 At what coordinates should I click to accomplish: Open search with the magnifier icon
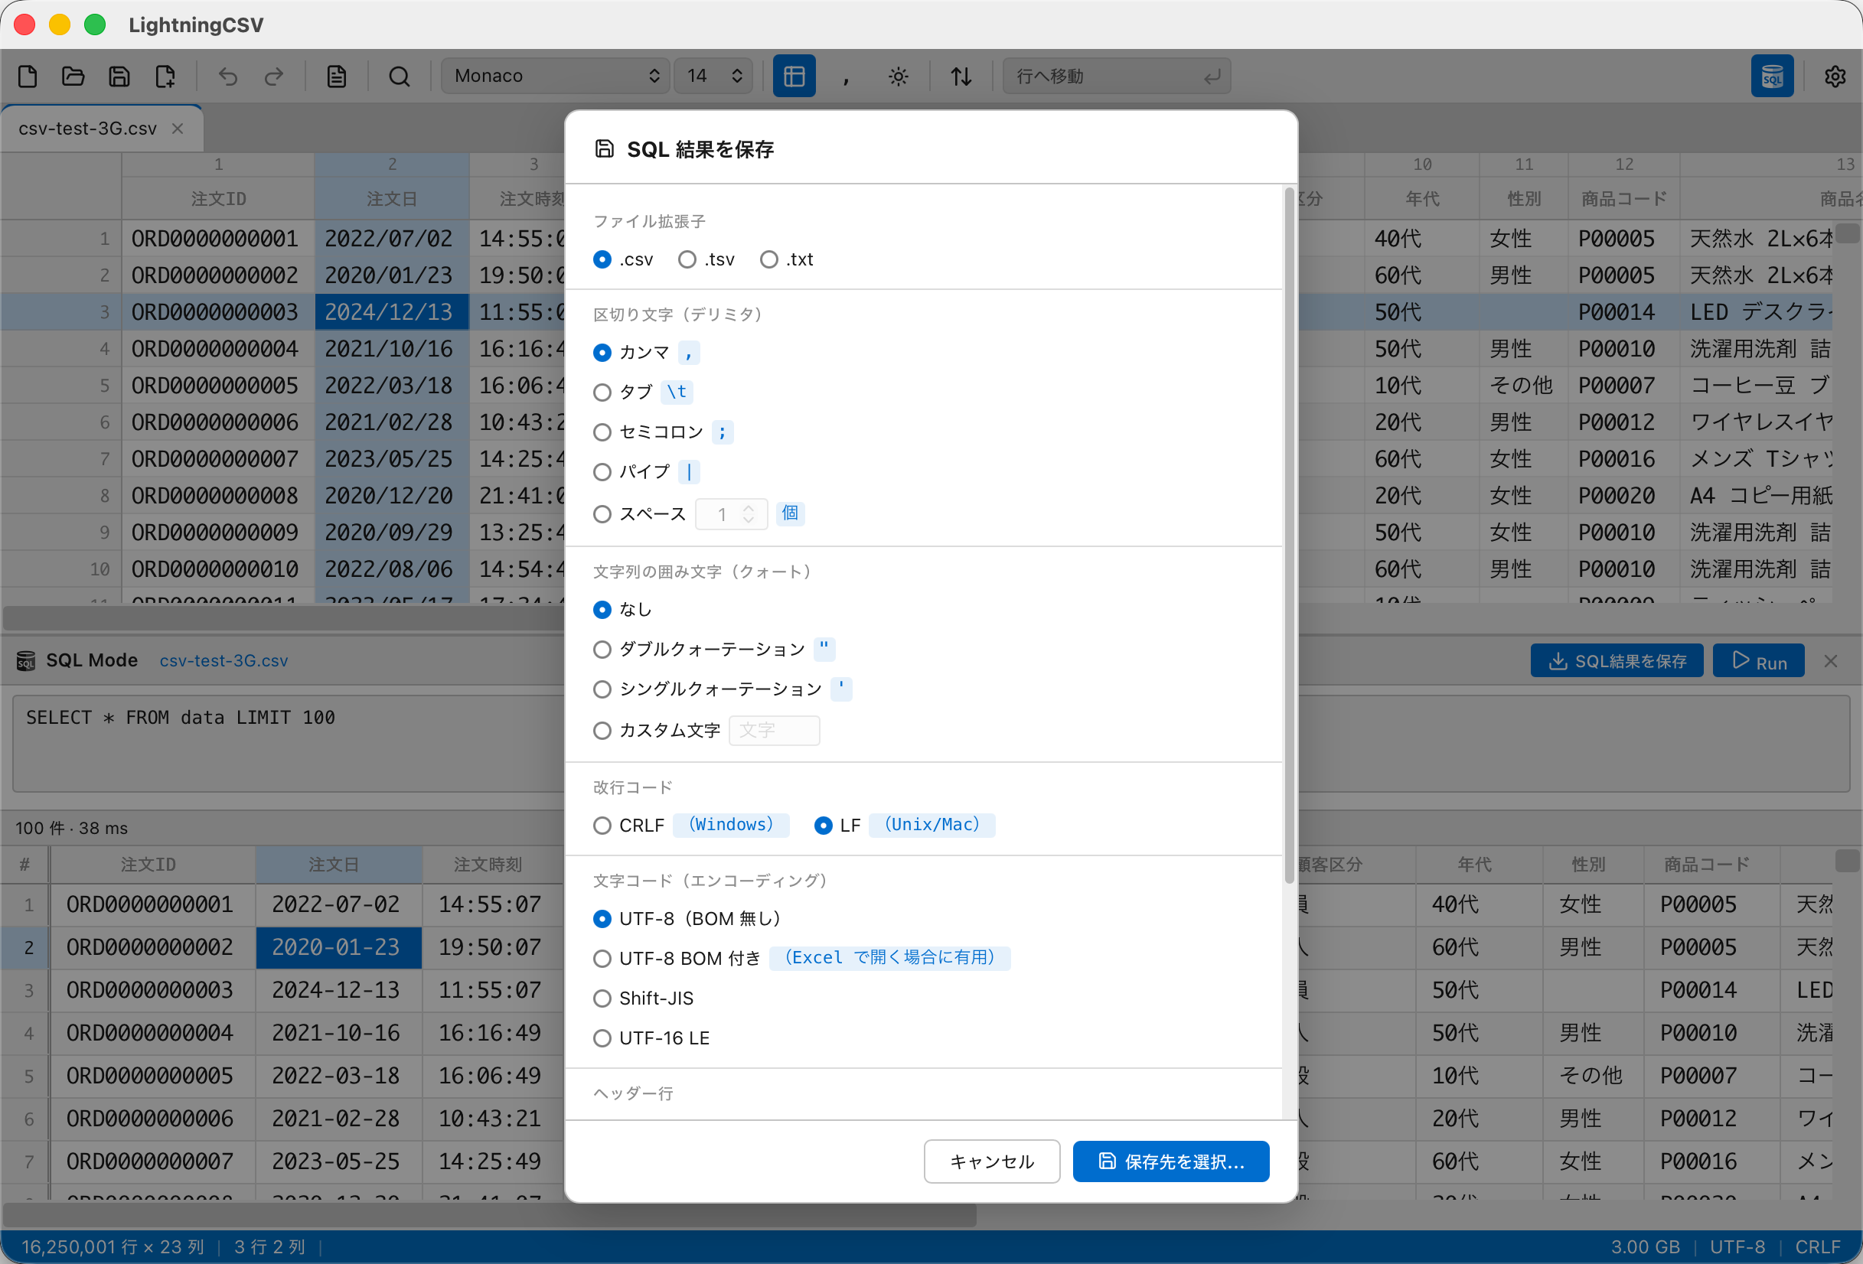pos(400,77)
